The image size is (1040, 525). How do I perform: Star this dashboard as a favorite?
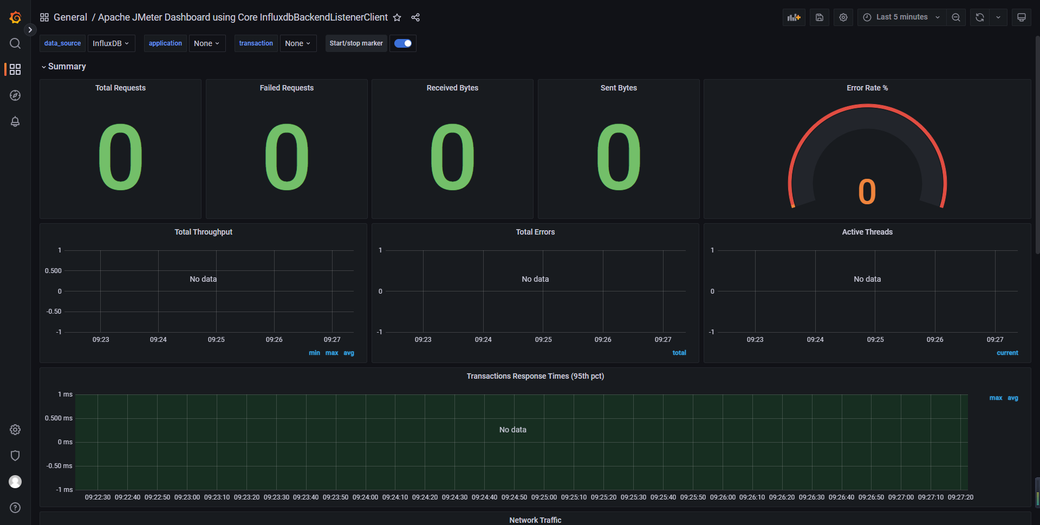(x=397, y=17)
